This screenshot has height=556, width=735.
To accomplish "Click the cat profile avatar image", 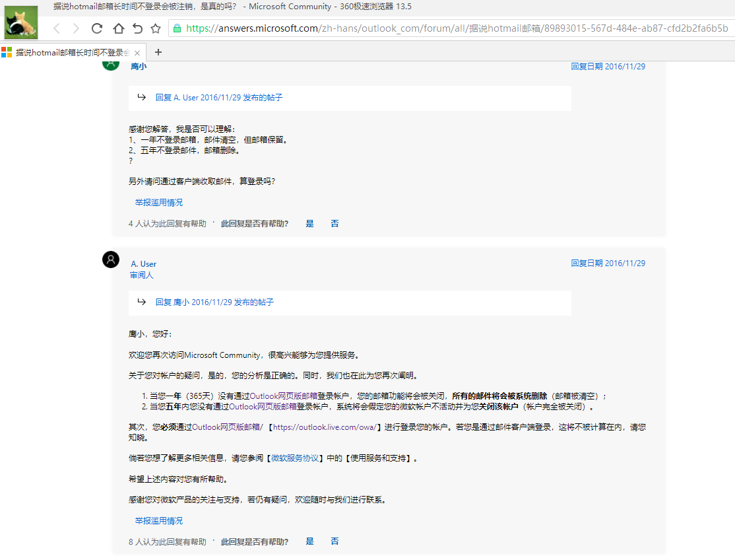I will (21, 22).
